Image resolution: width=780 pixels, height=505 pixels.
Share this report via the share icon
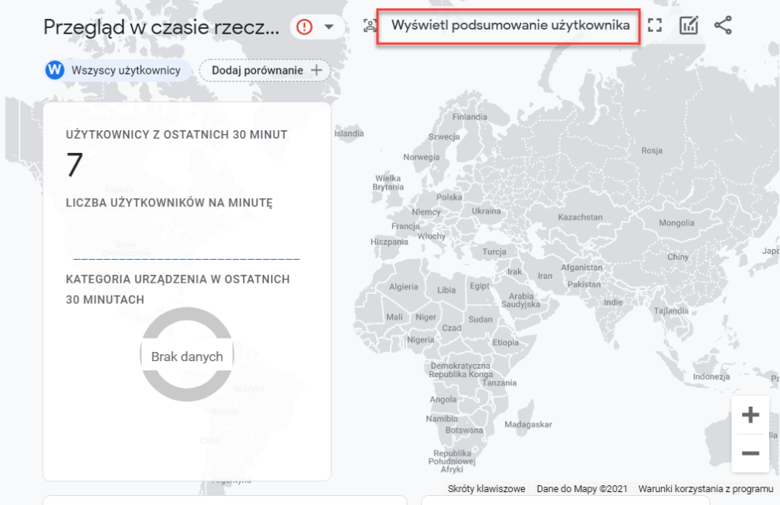[x=723, y=26]
